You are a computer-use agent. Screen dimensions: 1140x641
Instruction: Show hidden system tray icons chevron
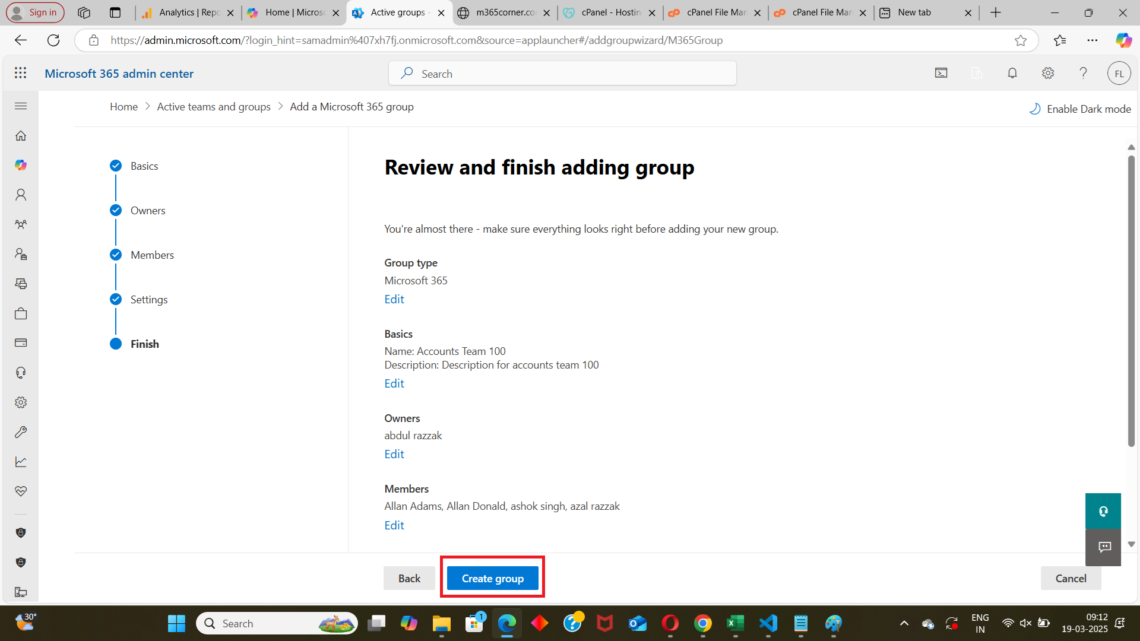tap(904, 623)
